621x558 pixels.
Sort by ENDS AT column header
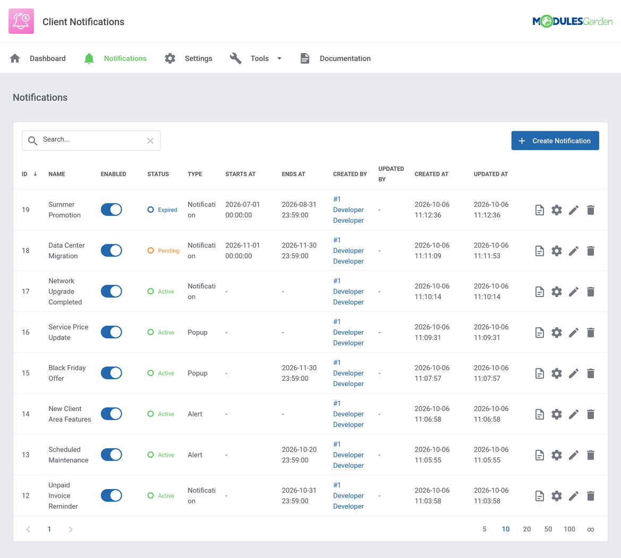tap(293, 174)
